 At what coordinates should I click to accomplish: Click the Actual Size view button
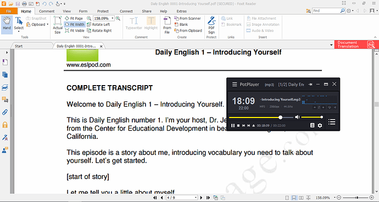(x=58, y=25)
